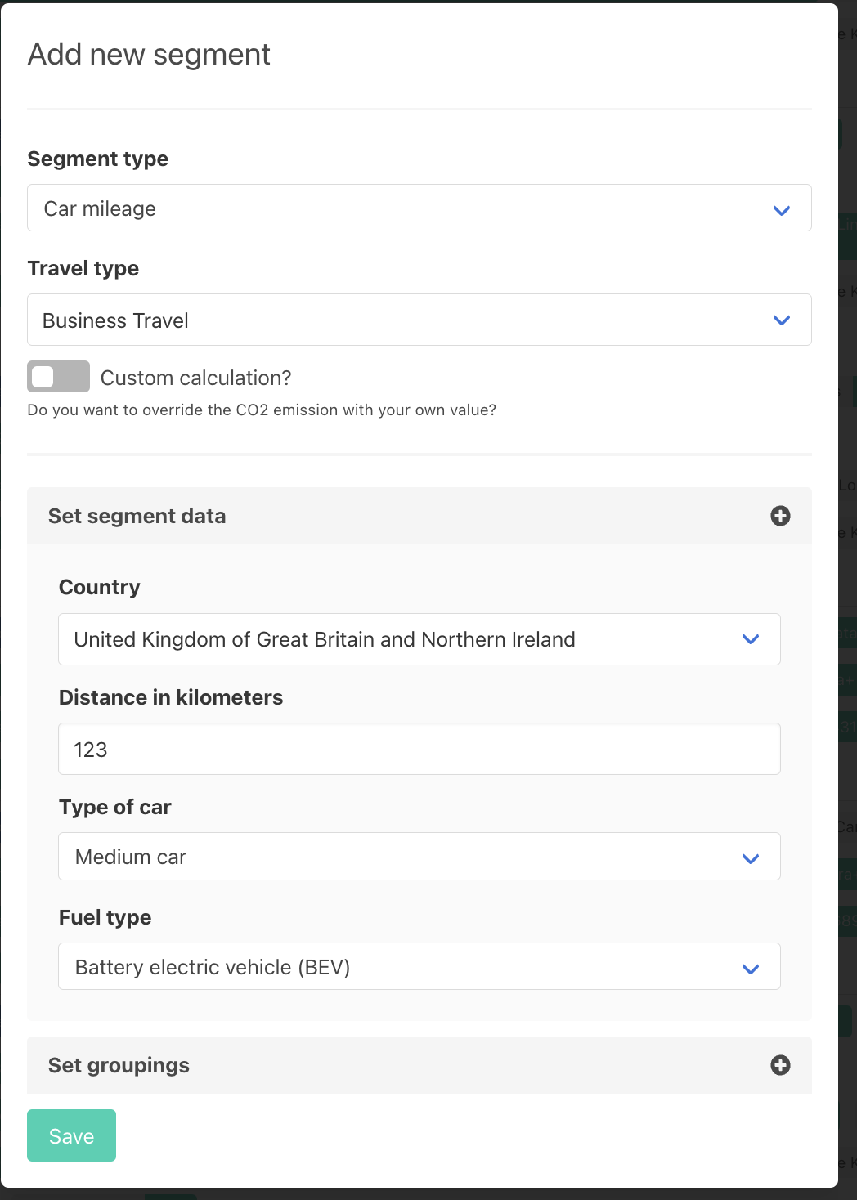Click the 'Distance in kilometers' field label
Screen dimensions: 857x1200
pos(171,697)
